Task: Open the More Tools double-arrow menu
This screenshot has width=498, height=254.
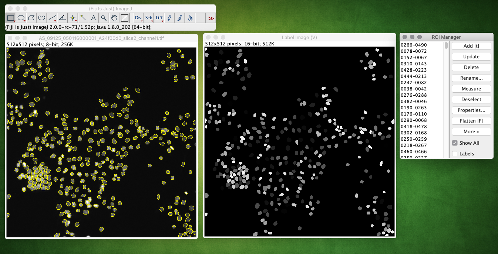Action: click(211, 17)
